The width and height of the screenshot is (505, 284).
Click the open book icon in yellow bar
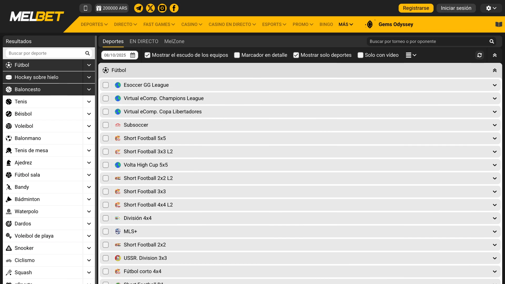pos(499,24)
